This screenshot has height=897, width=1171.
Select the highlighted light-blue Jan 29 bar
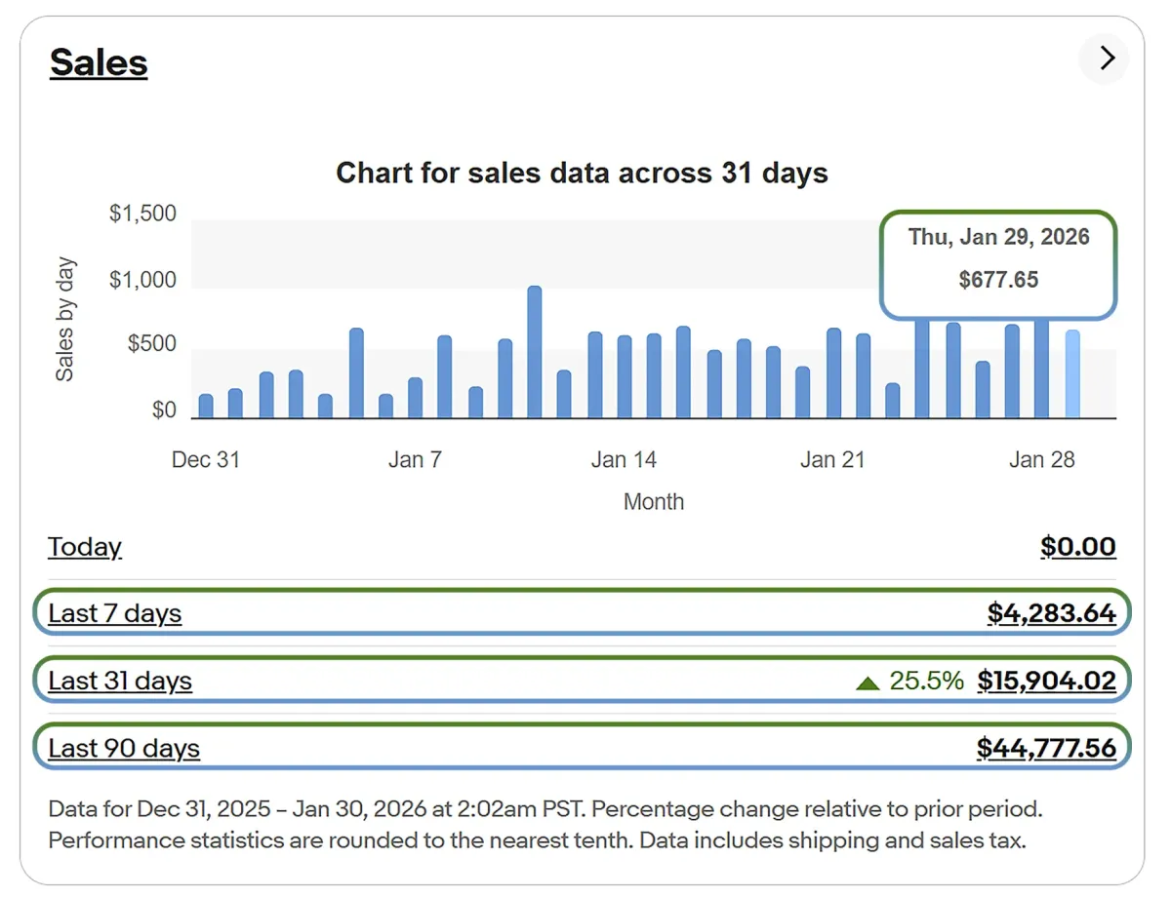1072,375
